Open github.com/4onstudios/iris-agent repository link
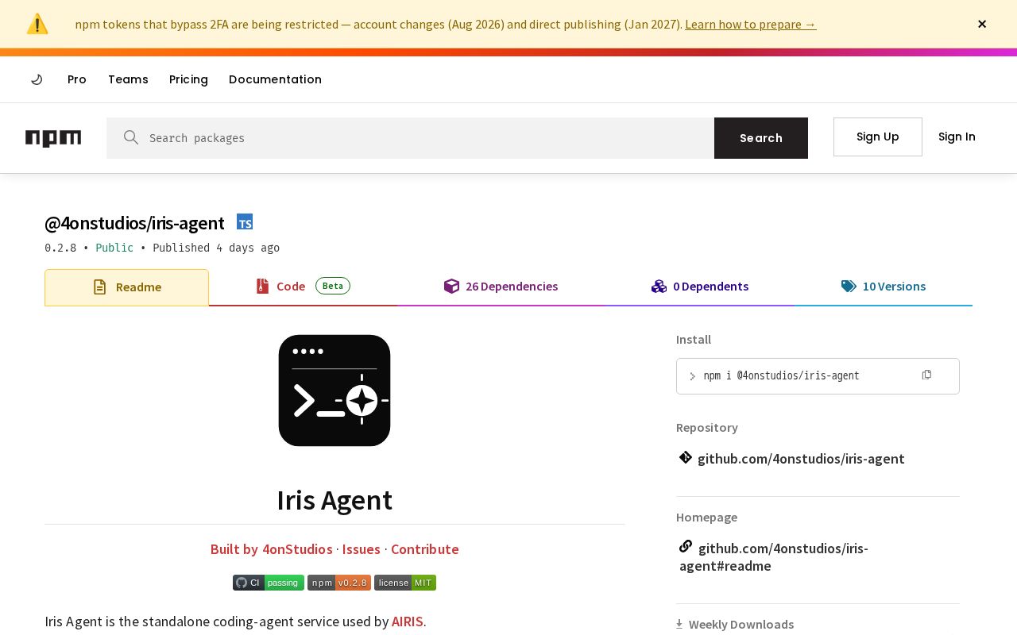1017x635 pixels. pos(801,459)
